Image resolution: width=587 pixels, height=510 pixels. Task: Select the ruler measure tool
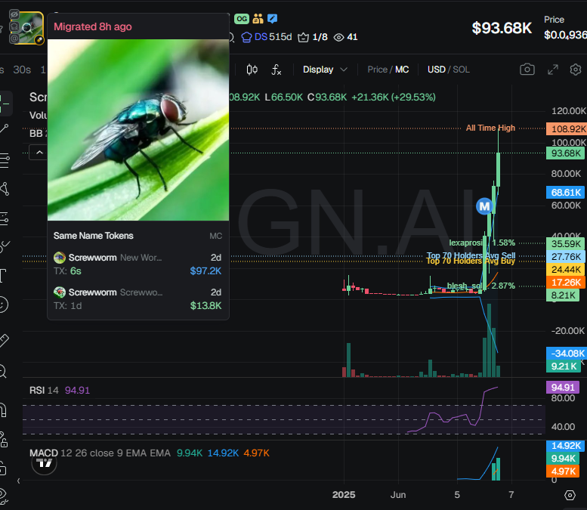tap(4, 340)
